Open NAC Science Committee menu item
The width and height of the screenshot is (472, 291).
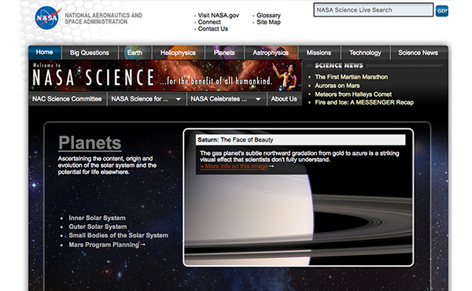click(x=67, y=99)
